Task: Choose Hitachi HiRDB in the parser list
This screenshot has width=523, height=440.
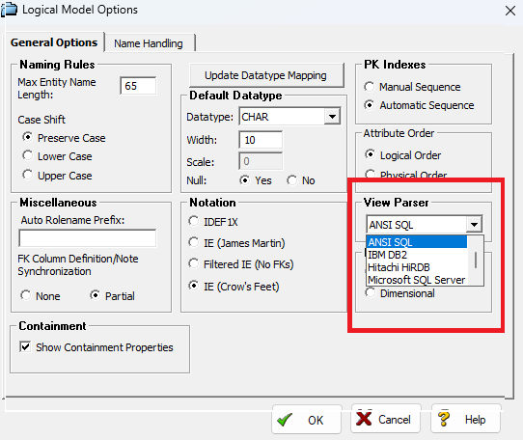Action: tap(417, 267)
